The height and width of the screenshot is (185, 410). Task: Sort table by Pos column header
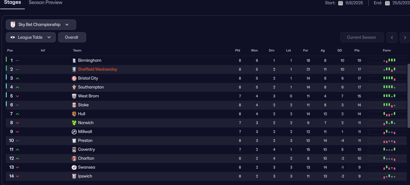tap(10, 51)
